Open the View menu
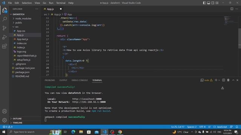241x135 pixels. (x=37, y=3)
